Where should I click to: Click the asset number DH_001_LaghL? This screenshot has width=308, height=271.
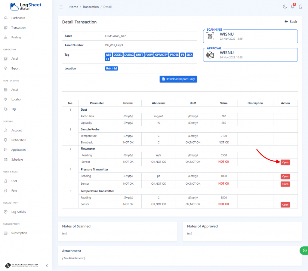pos(114,45)
